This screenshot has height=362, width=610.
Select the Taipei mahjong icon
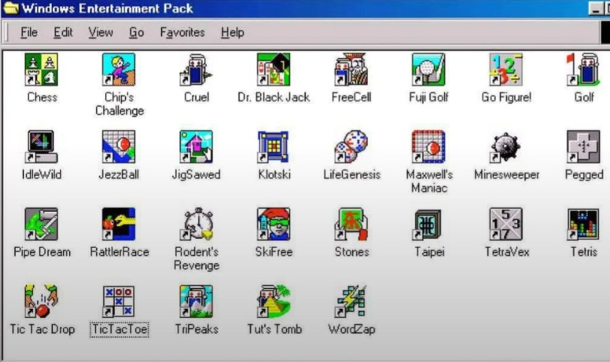(428, 224)
